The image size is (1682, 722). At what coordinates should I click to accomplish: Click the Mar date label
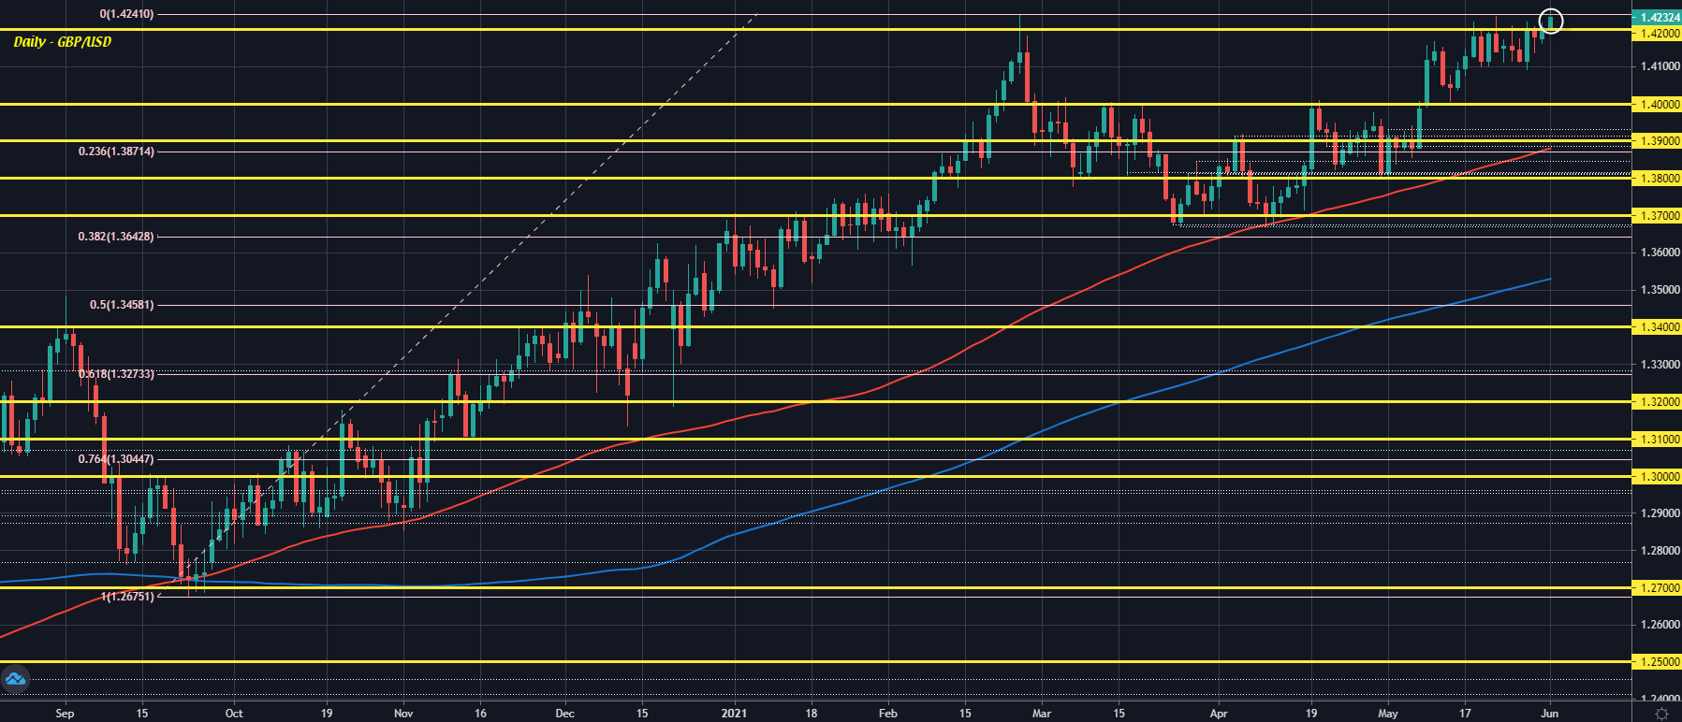pyautogui.click(x=1042, y=714)
